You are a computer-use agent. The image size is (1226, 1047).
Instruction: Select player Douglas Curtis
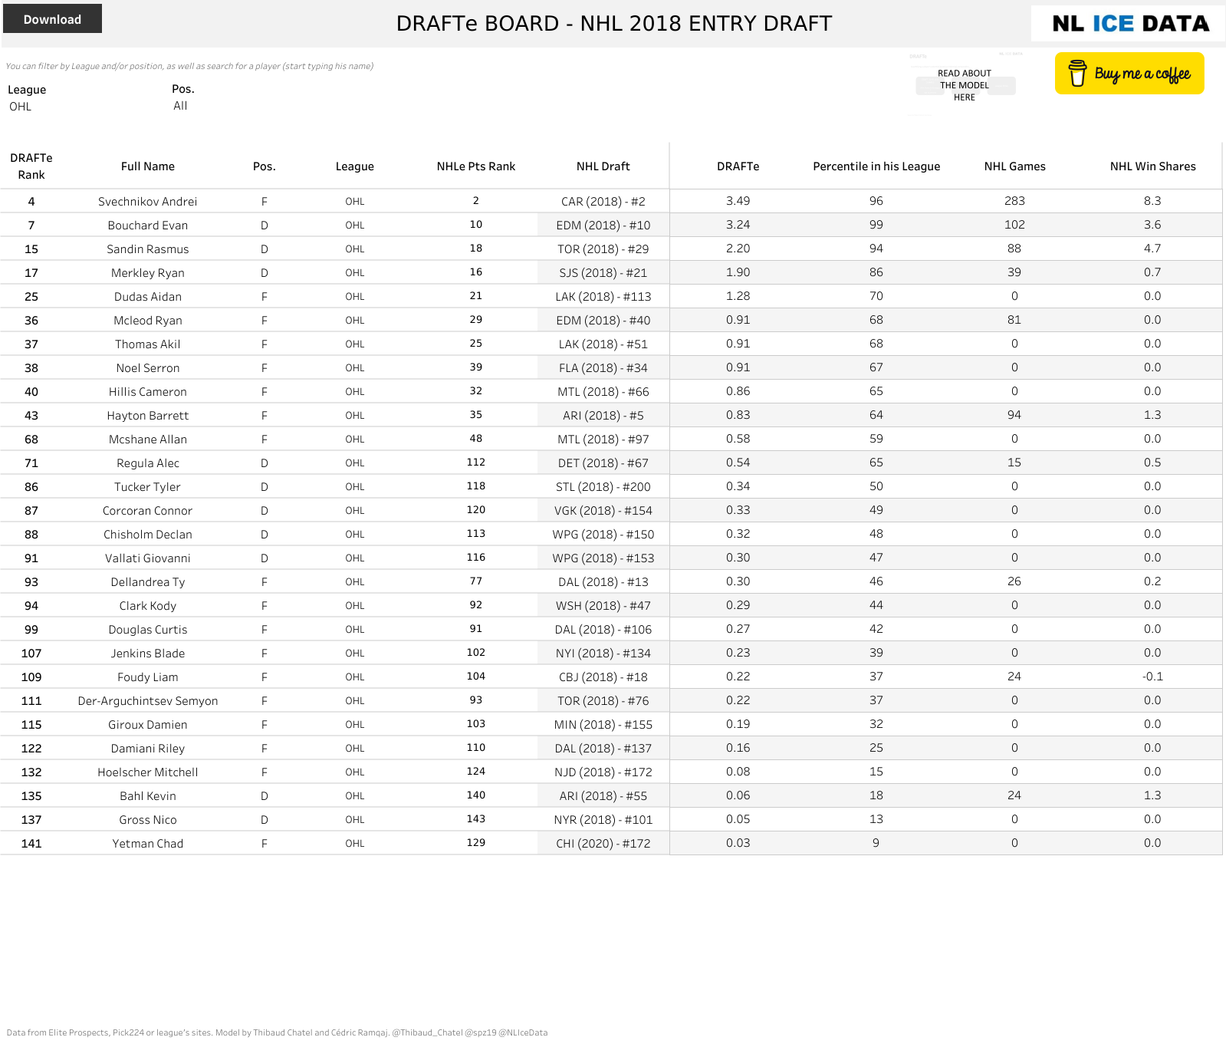click(148, 630)
